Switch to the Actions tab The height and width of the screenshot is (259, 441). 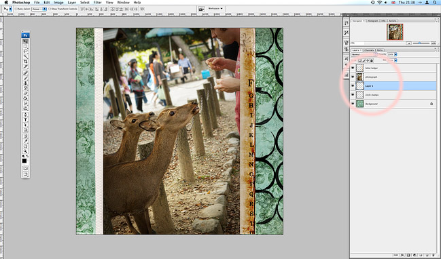392,21
